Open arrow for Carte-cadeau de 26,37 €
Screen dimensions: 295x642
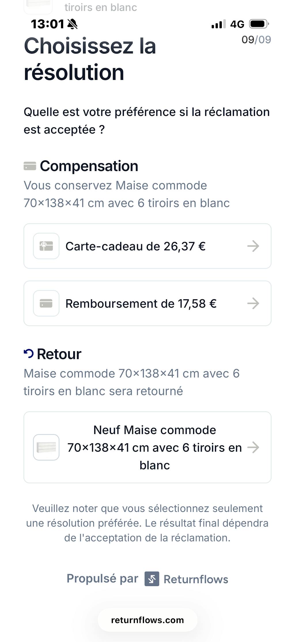click(253, 246)
